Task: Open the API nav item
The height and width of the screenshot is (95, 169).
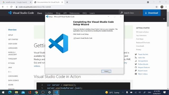Action: 65,13
